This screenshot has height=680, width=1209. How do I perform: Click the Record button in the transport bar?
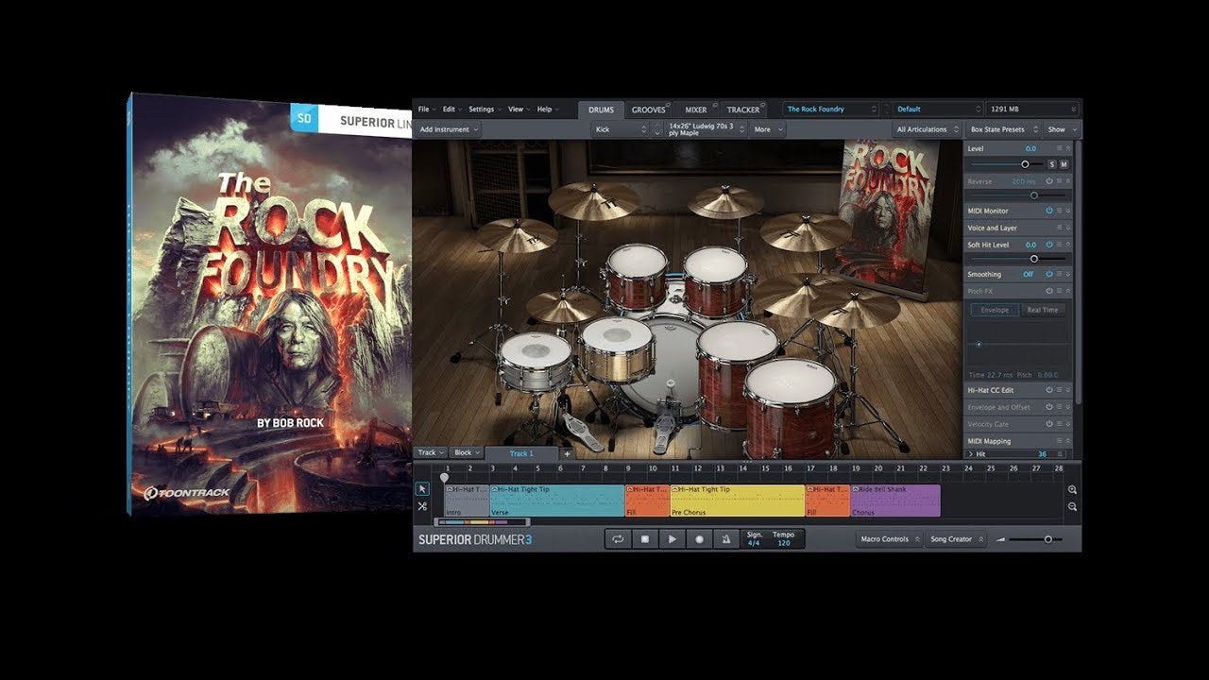click(x=699, y=539)
